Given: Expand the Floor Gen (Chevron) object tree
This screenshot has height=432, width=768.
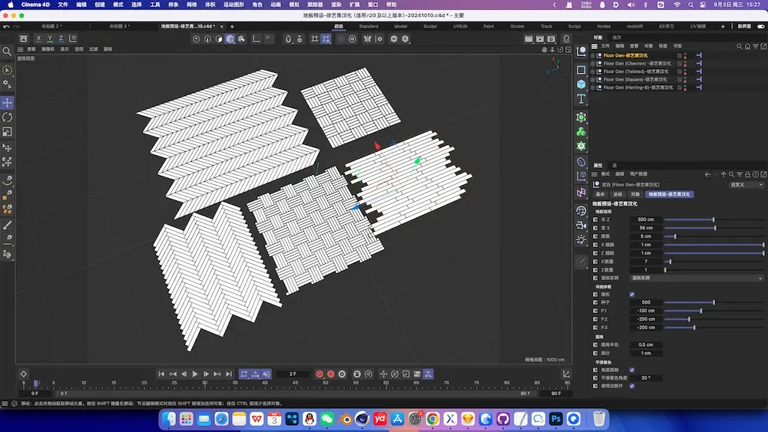Looking at the screenshot, I should click(593, 64).
